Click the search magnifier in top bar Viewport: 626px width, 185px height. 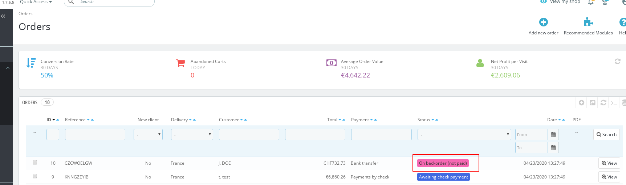(71, 2)
